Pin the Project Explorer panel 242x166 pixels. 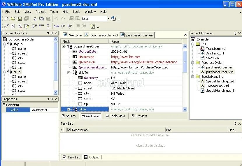235,33
